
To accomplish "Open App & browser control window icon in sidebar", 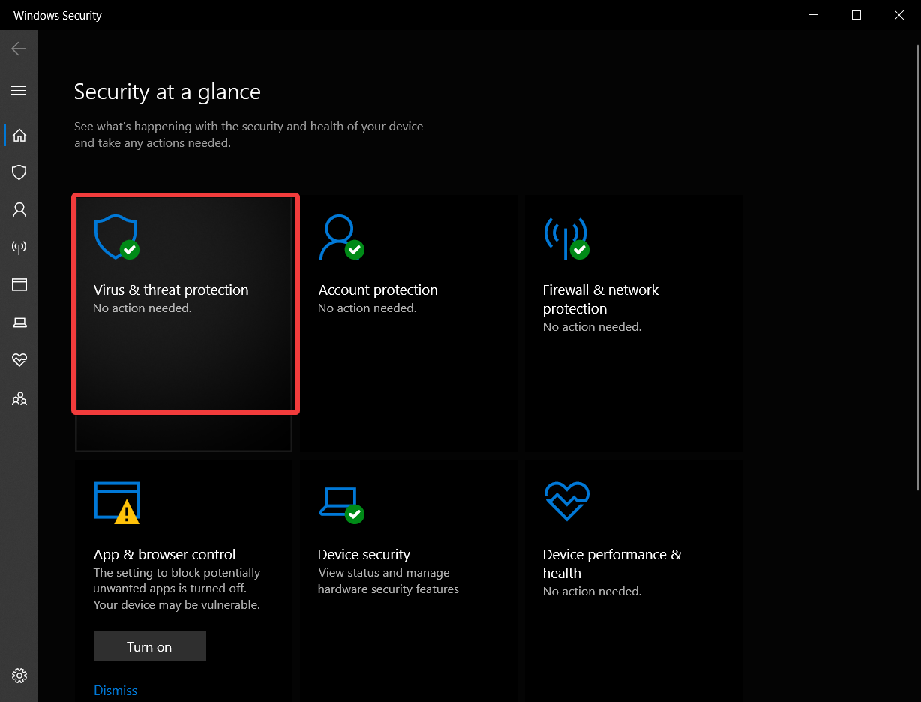I will click(19, 284).
